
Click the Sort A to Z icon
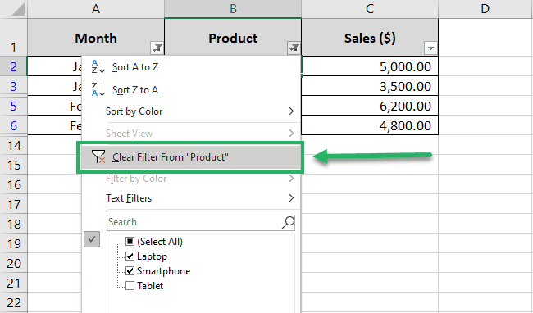point(98,67)
